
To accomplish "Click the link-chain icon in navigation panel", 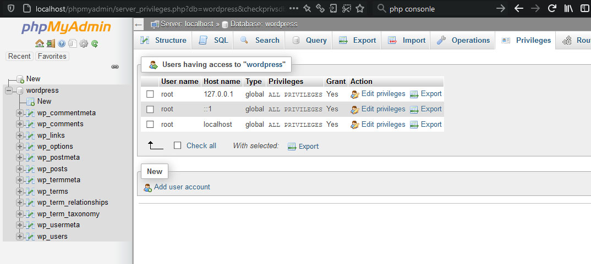I will 115,66.
